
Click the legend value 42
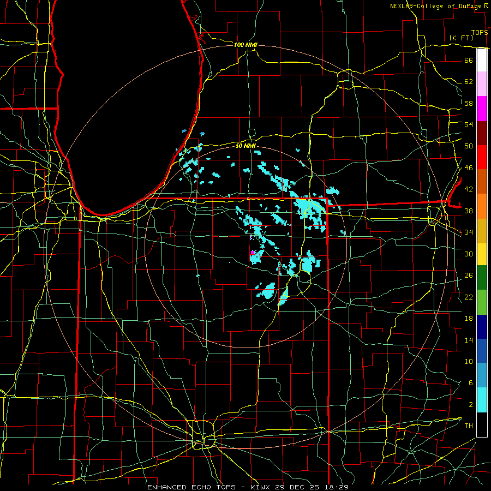click(x=469, y=189)
